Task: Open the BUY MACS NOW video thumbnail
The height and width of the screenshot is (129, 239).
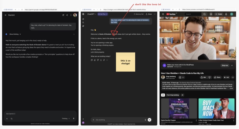Action: click(216, 108)
